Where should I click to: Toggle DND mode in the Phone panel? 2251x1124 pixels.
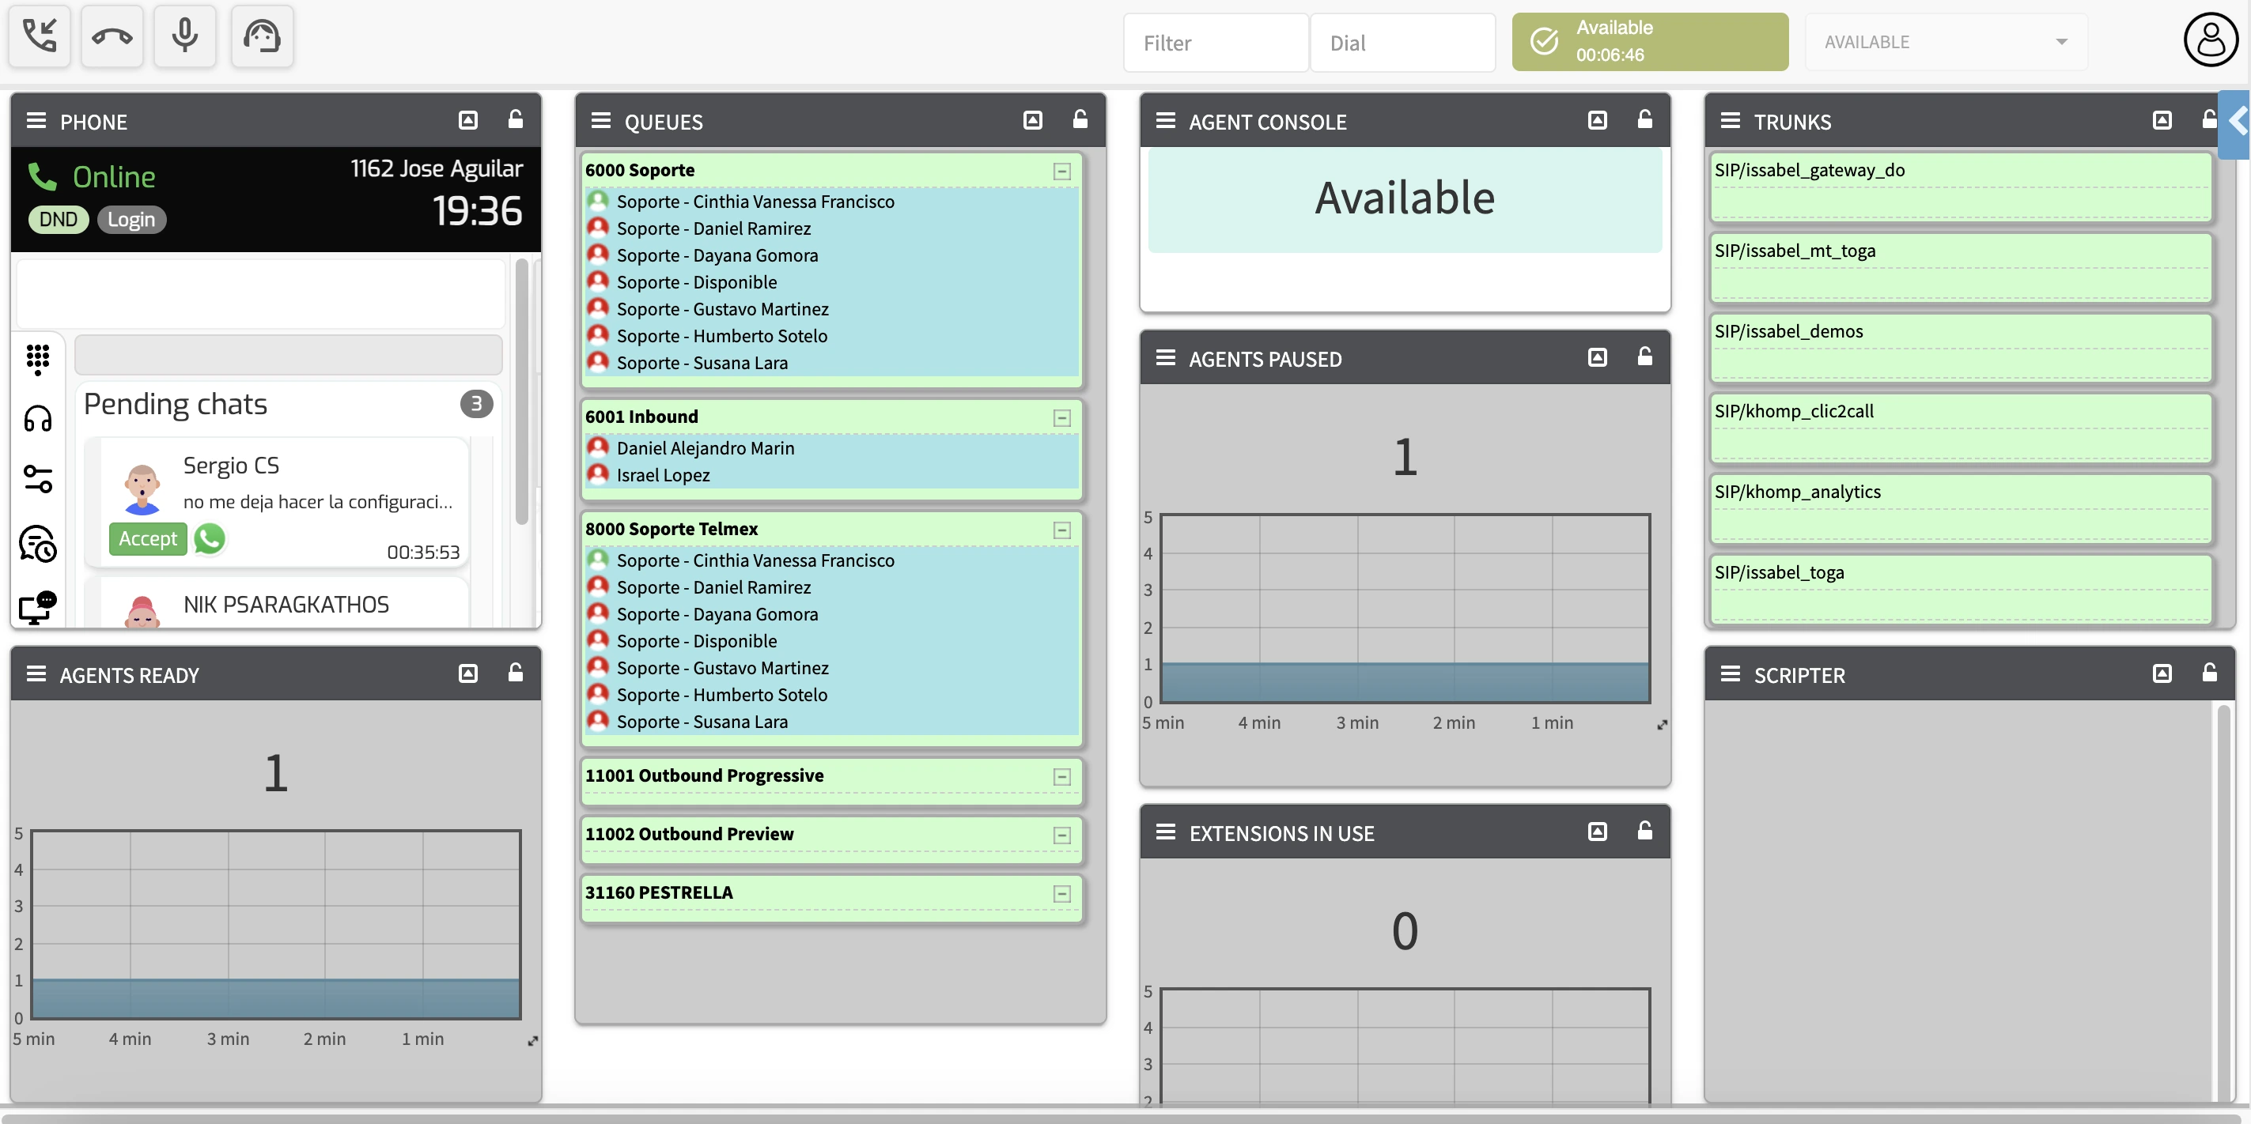[58, 219]
